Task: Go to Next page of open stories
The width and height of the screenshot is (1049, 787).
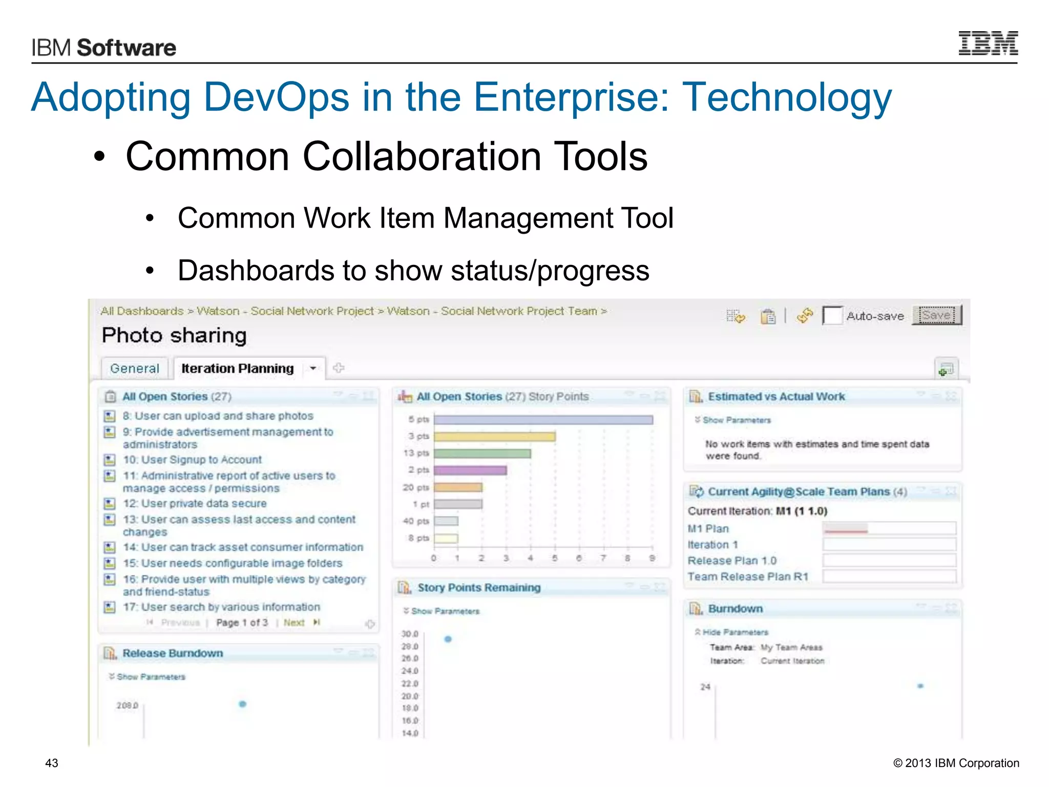Action: tap(294, 623)
